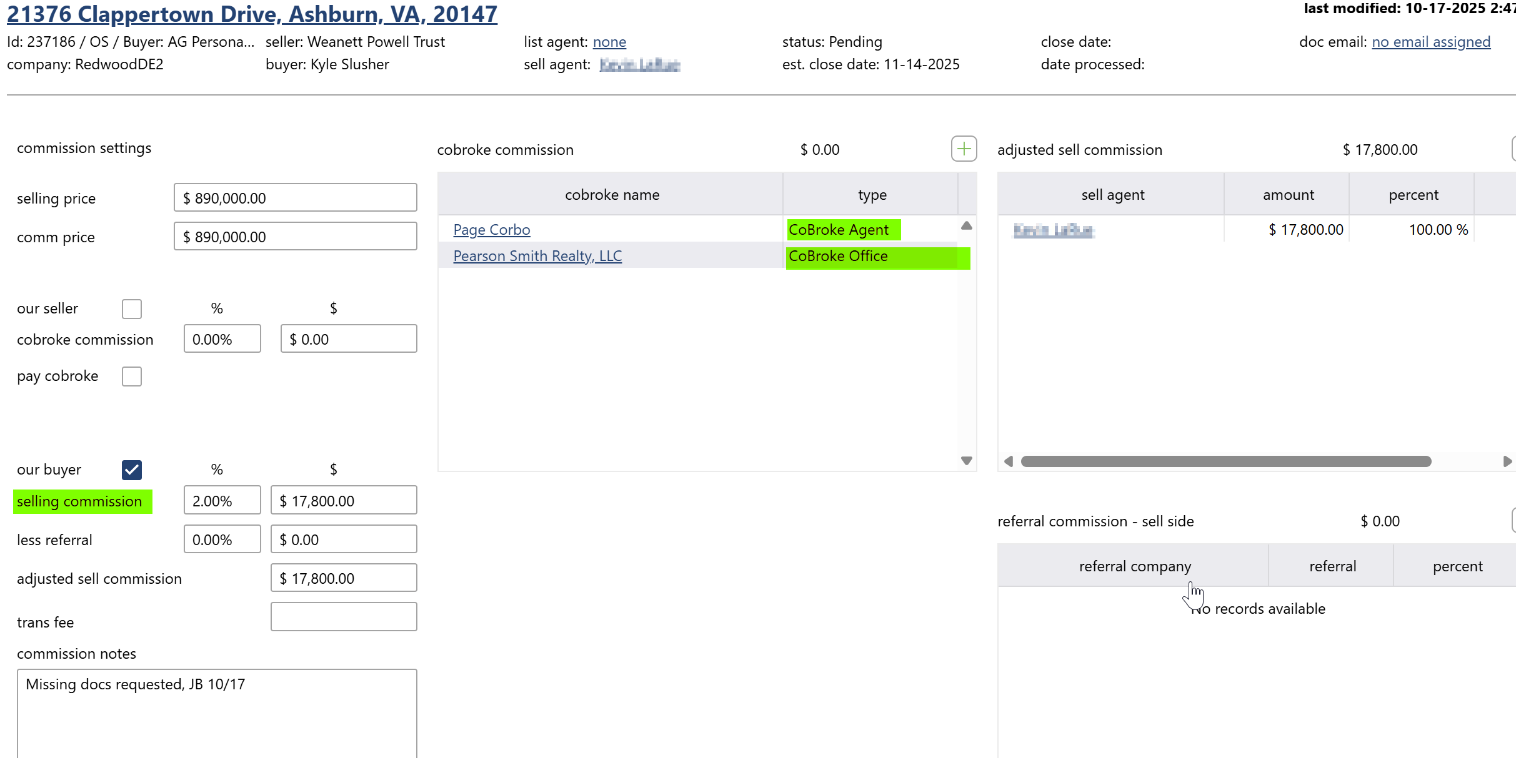
Task: Click the referral company column header
Action: click(x=1134, y=566)
